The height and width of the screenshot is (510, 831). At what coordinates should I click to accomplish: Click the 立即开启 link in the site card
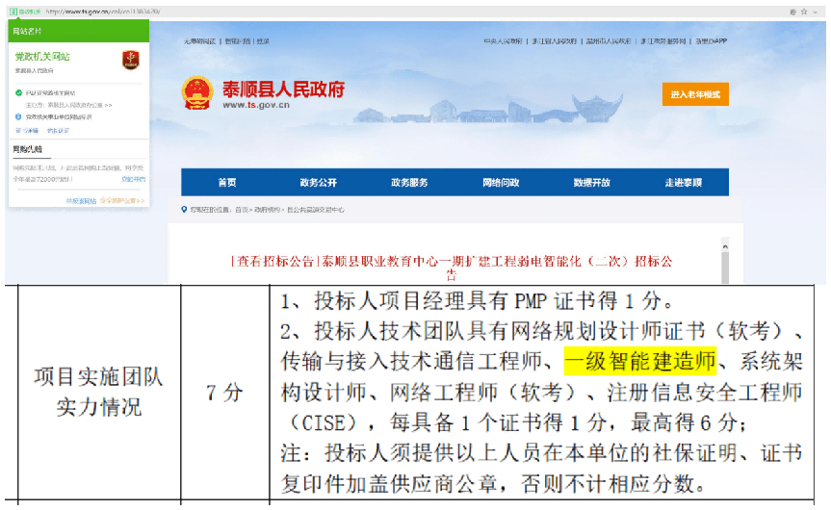(x=133, y=179)
